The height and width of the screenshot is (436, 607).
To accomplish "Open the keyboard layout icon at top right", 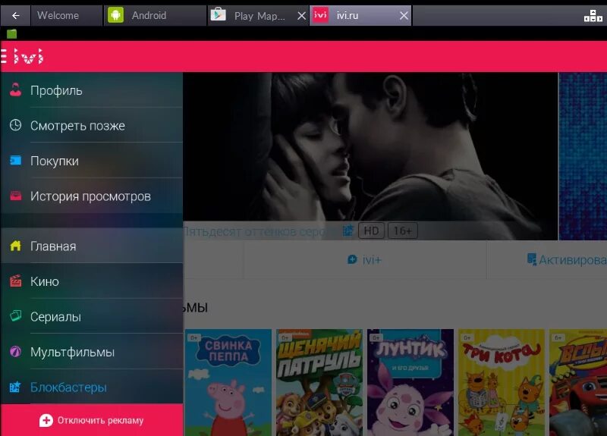I will (x=593, y=16).
